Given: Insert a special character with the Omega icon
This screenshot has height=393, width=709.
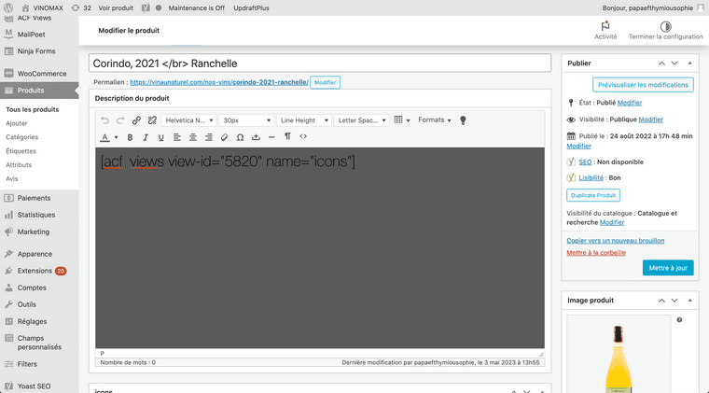Looking at the screenshot, I should [x=240, y=137].
